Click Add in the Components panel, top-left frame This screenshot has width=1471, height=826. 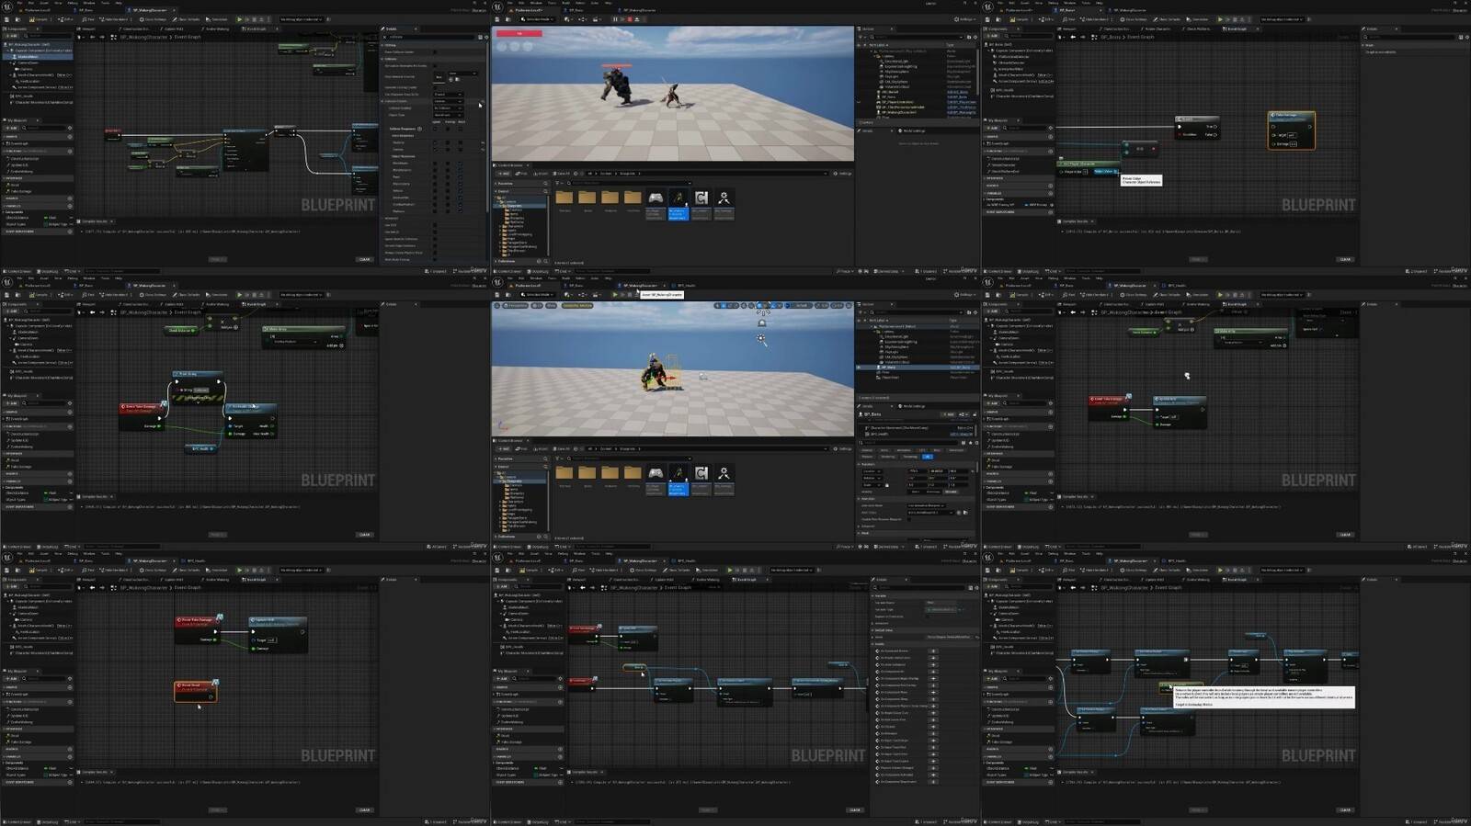pos(11,36)
